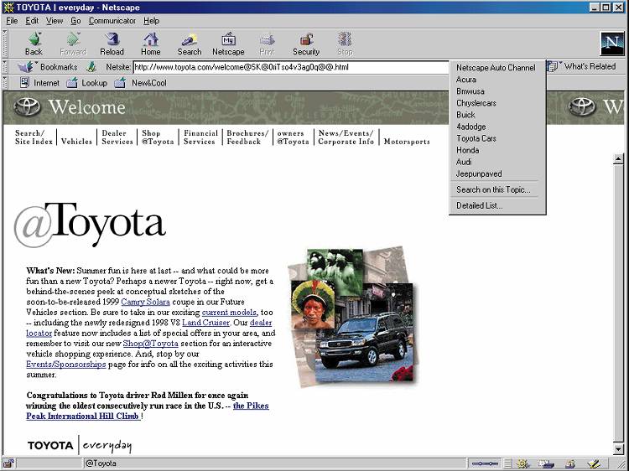Follow the Shop@Toyota text link
The image size is (629, 471).
tap(150, 344)
